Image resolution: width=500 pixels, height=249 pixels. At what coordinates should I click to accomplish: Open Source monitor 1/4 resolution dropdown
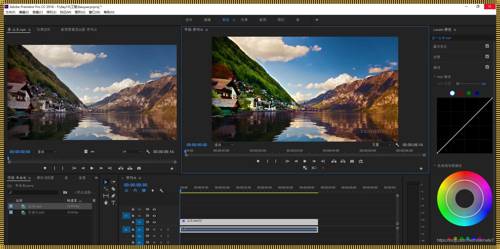132,152
